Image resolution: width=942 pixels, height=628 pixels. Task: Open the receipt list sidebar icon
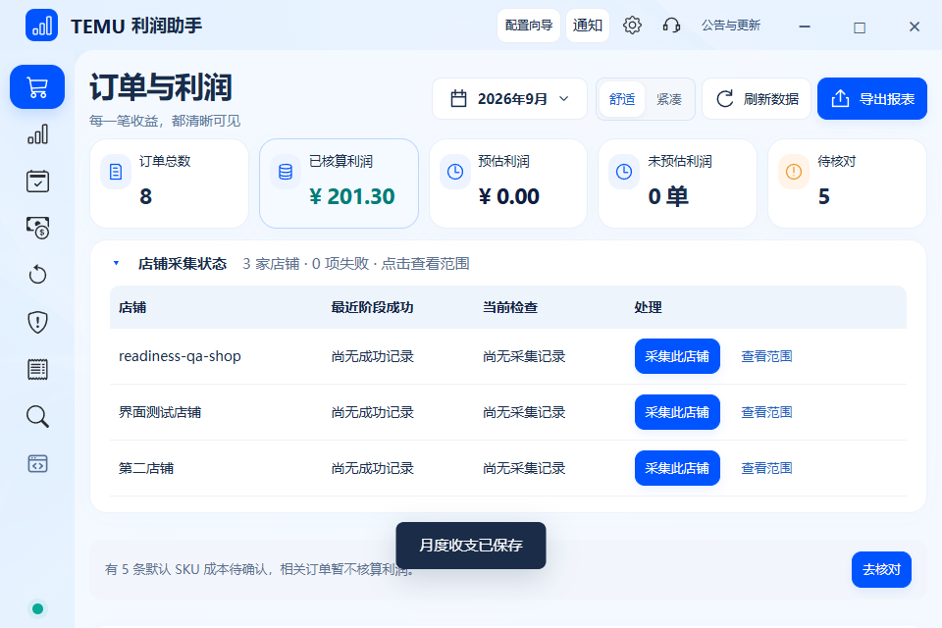pyautogui.click(x=37, y=369)
